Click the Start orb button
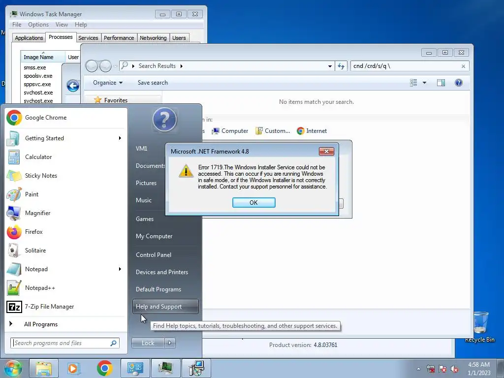The image size is (504, 378). [13, 368]
